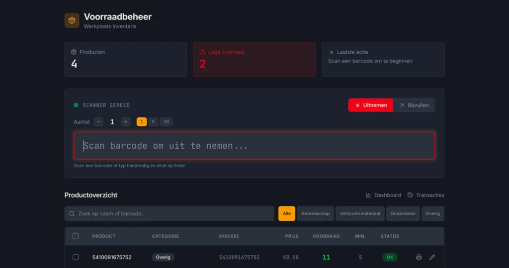Filter products by Verbruiksmateriaal category

(360, 213)
